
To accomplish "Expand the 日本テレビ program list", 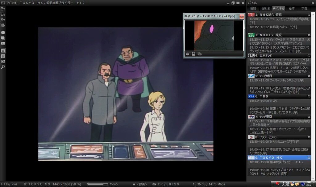I will 309,56.
